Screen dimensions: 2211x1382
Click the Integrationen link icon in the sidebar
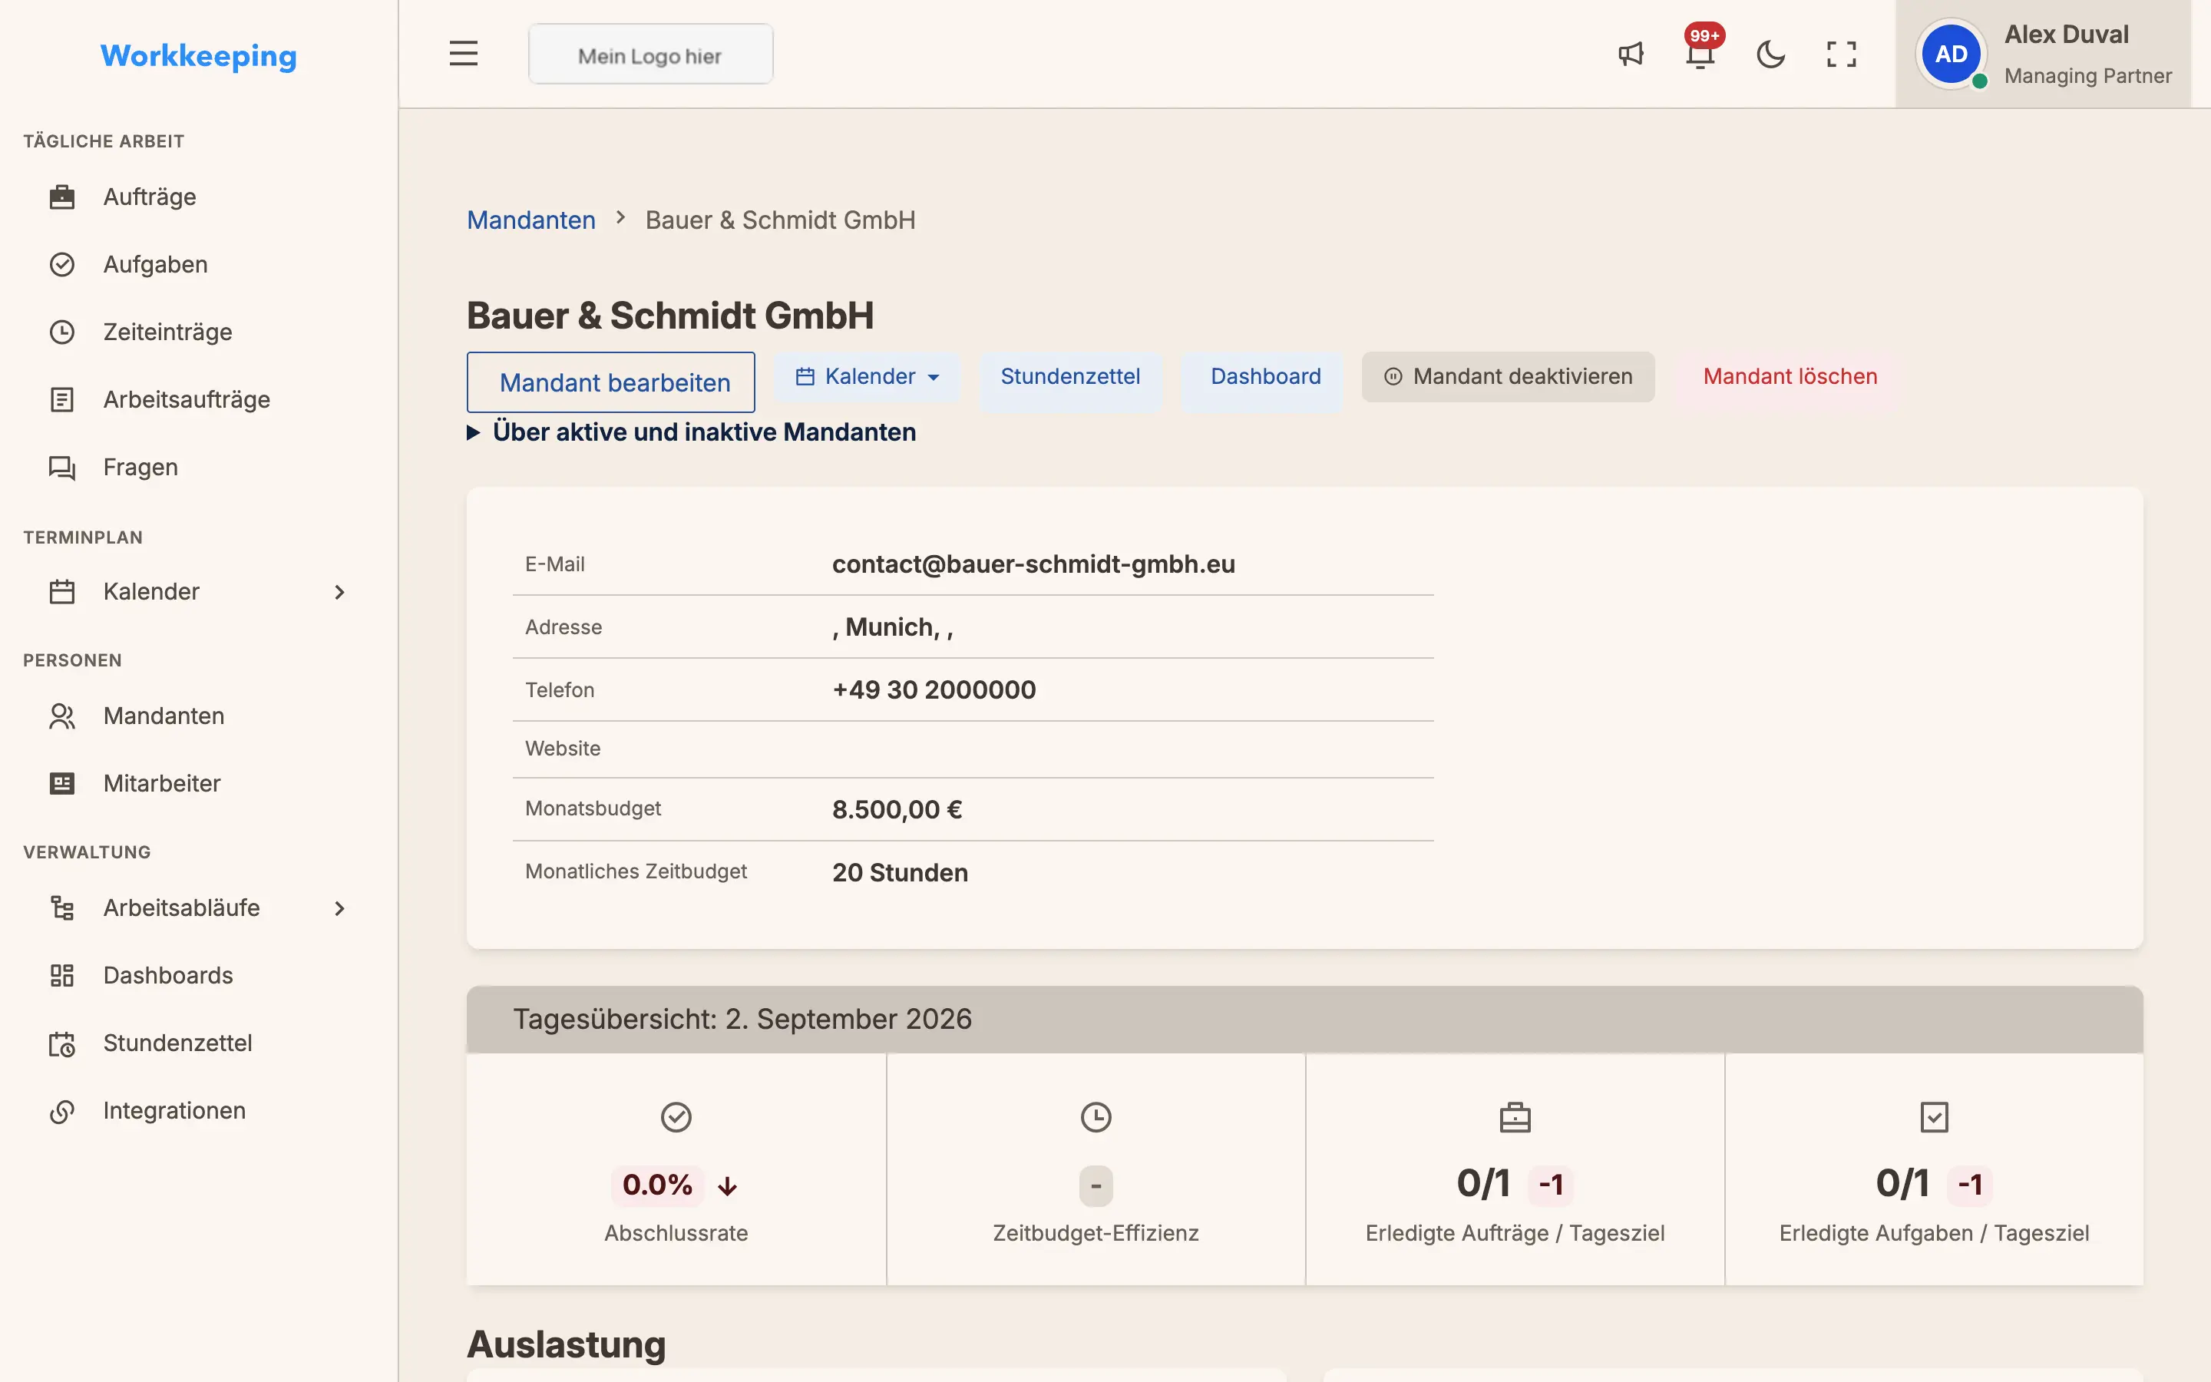[62, 1110]
